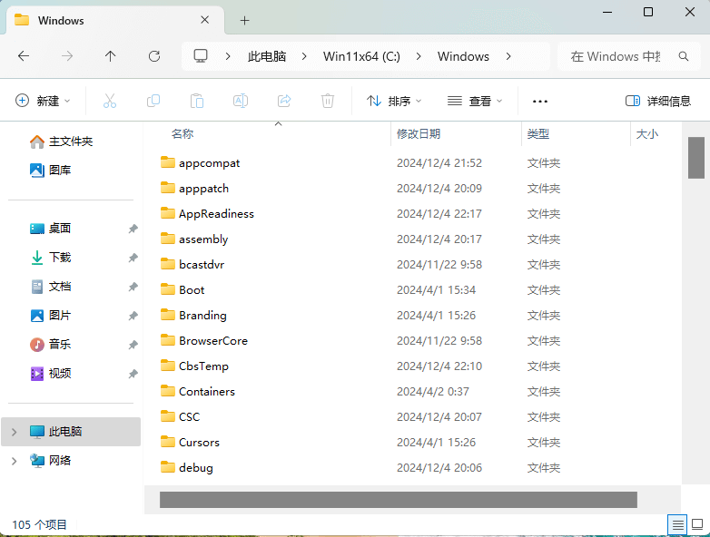The height and width of the screenshot is (537, 710).
Task: Toggle the 详细信息 details pane
Action: pos(658,101)
